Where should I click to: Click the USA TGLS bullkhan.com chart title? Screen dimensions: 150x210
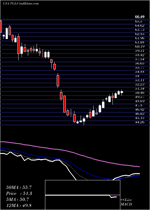[21, 3]
